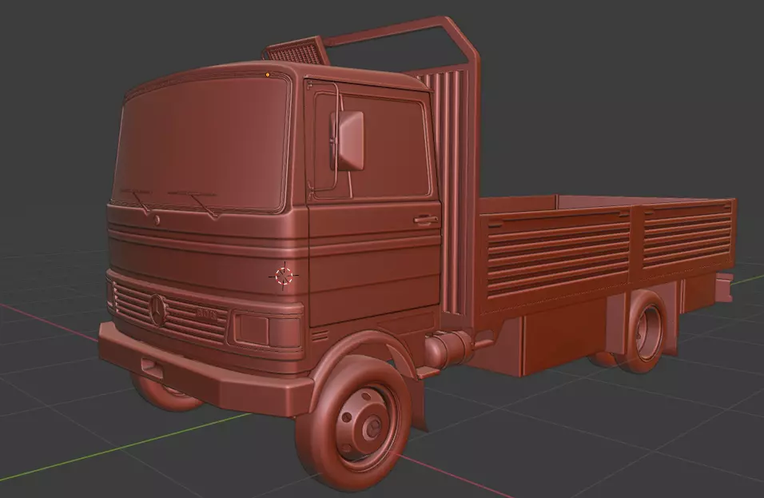Click the rear wheel of the truck
Viewport: 764px width, 498px height.
click(641, 332)
